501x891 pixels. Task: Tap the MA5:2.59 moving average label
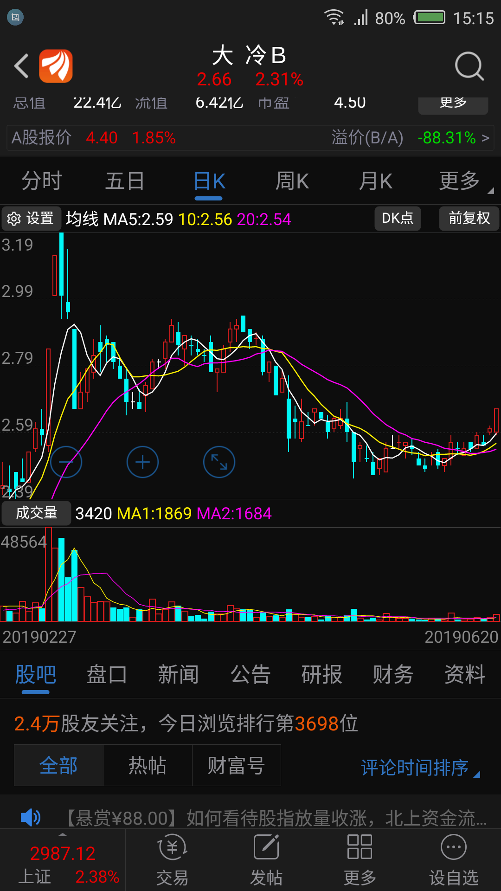138,219
